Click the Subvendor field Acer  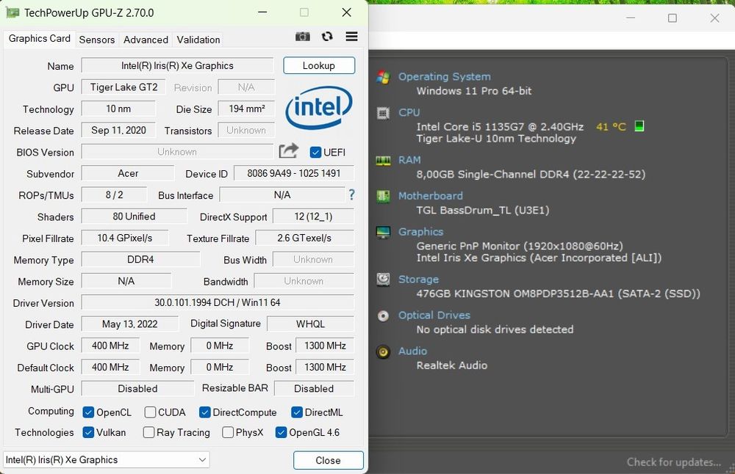[128, 173]
